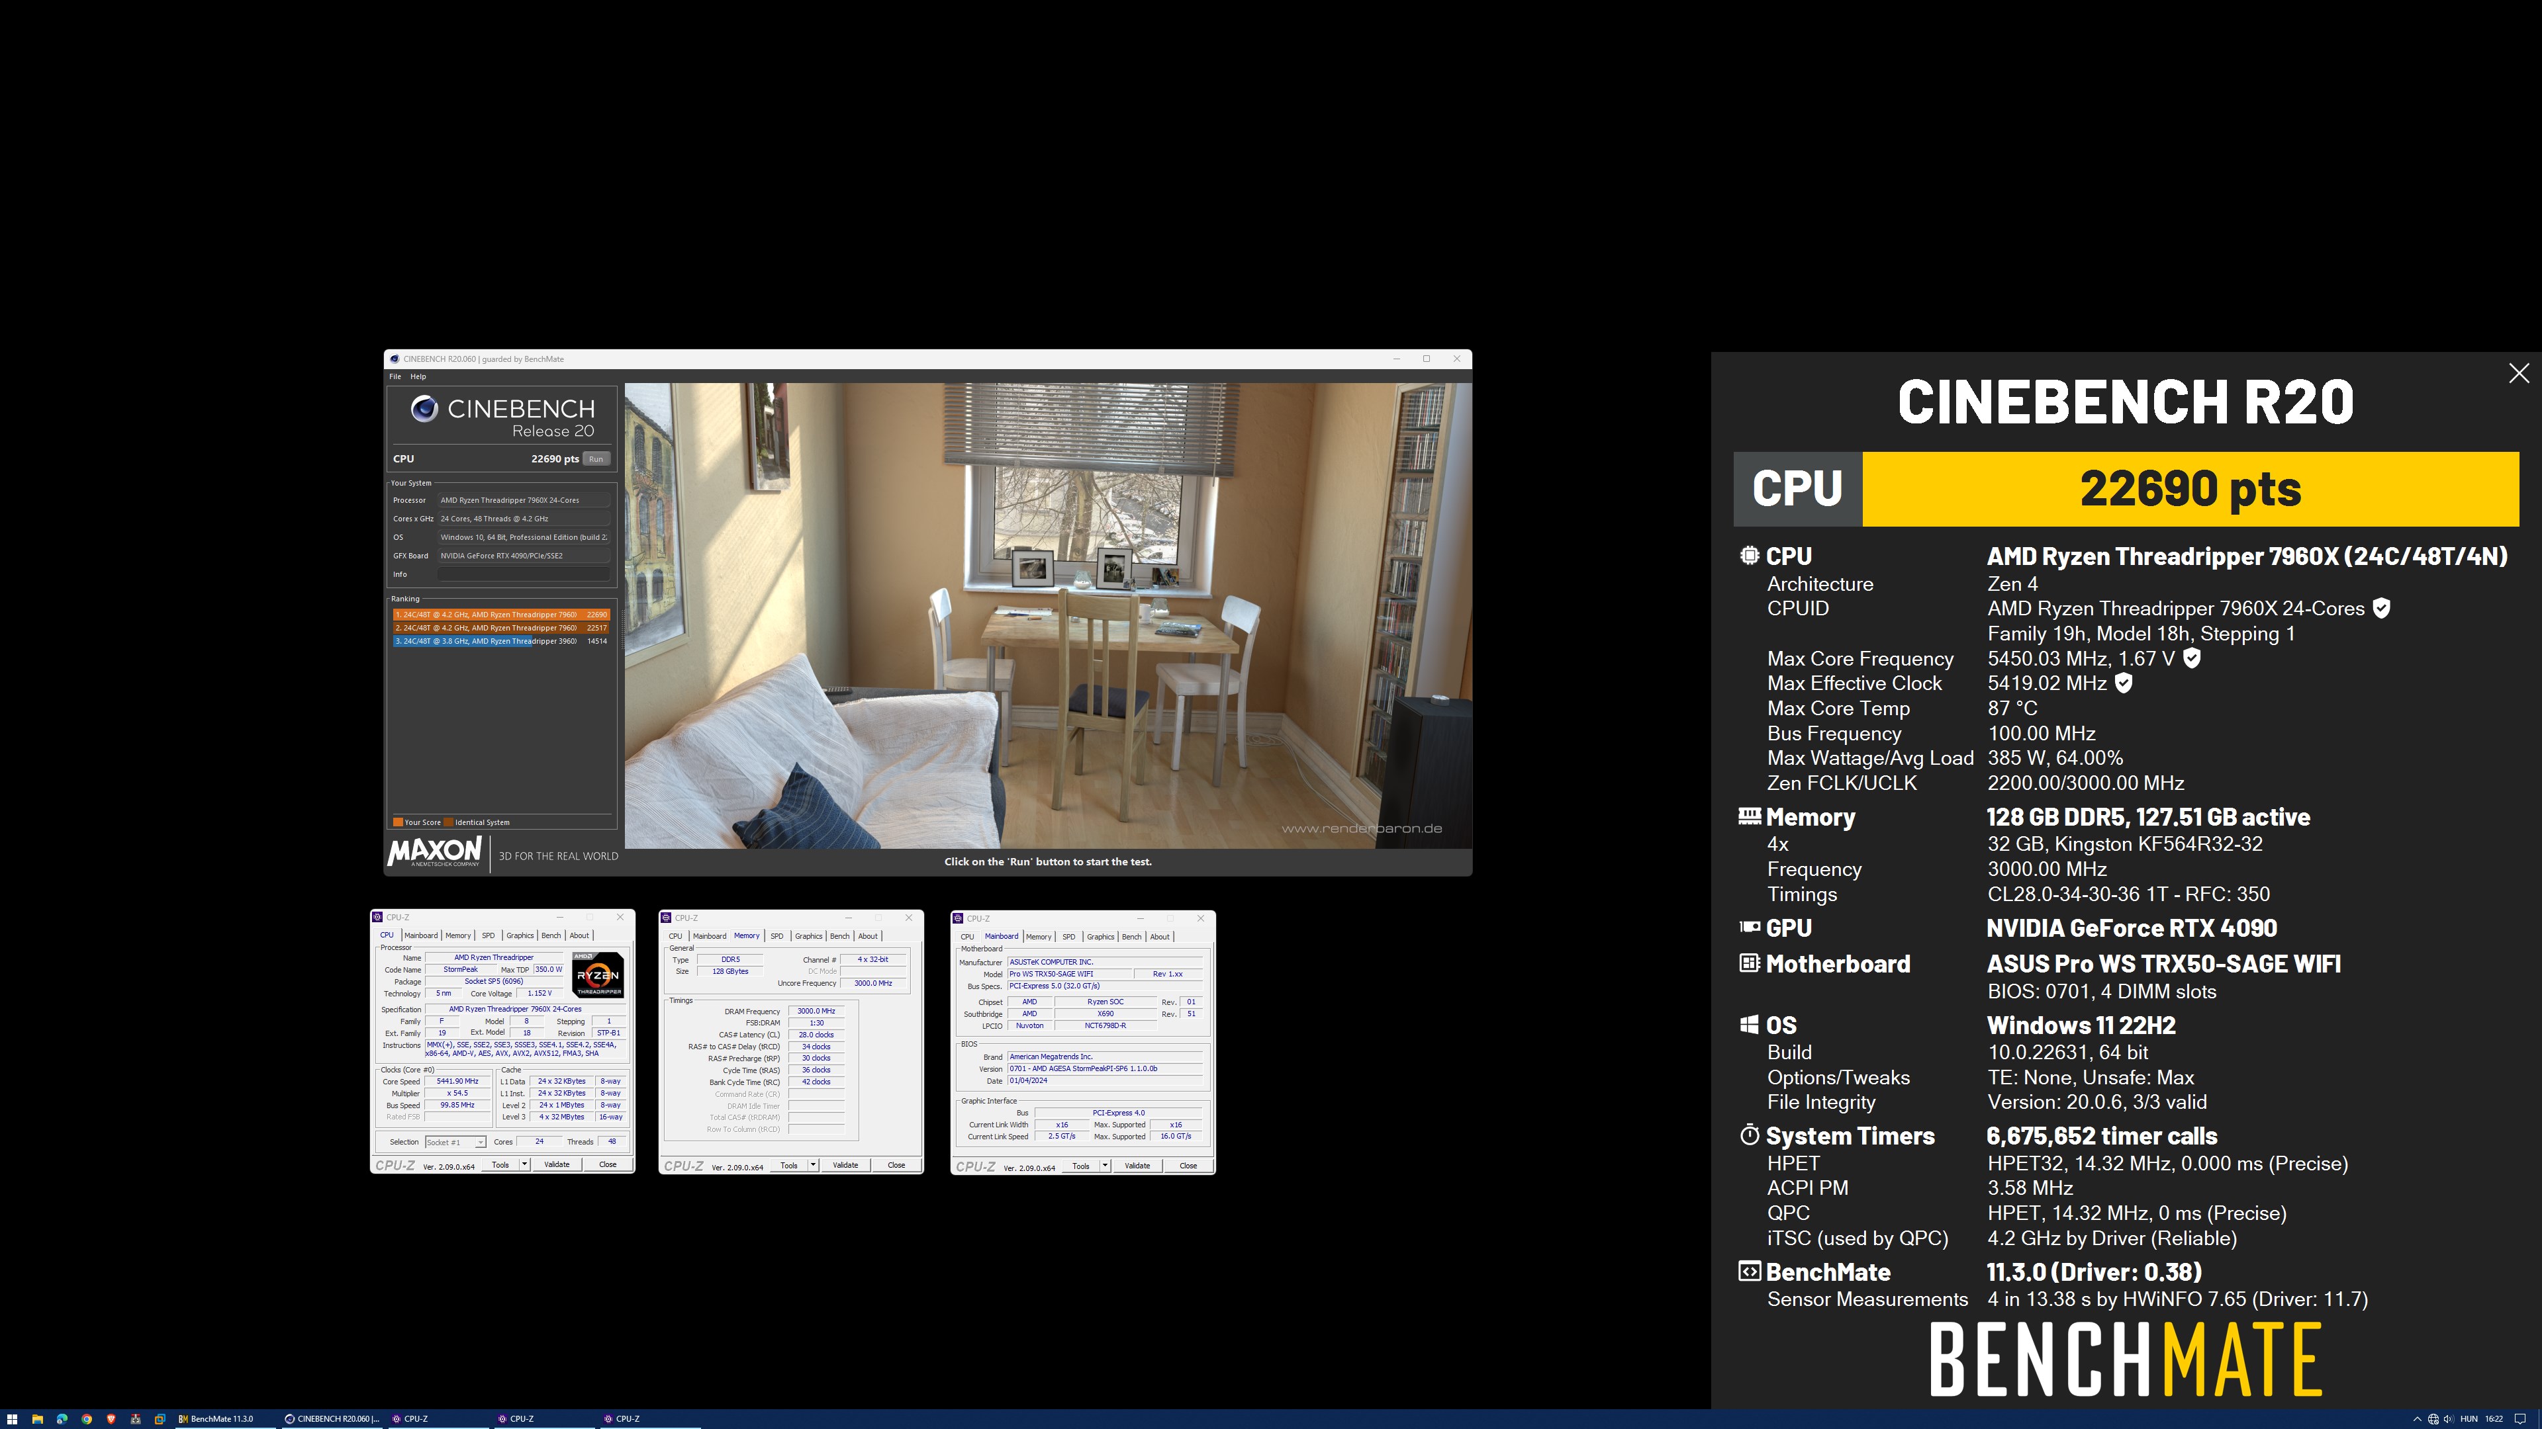Image resolution: width=2542 pixels, height=1429 pixels.
Task: Expand Tools arrow in CPU-Z Mainboard-tab window
Action: pos(1106,1166)
